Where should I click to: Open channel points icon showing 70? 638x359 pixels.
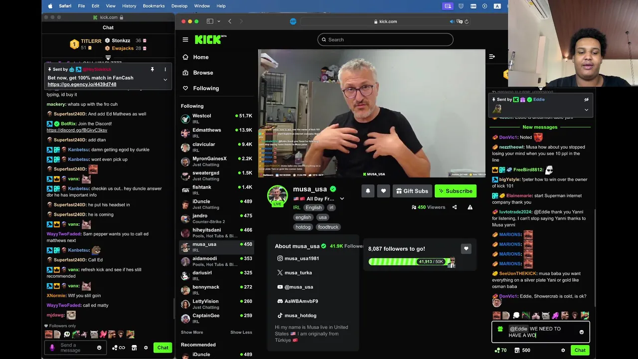[x=500, y=351]
